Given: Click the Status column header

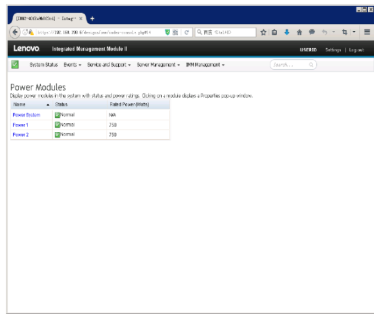Looking at the screenshot, I should [x=61, y=105].
